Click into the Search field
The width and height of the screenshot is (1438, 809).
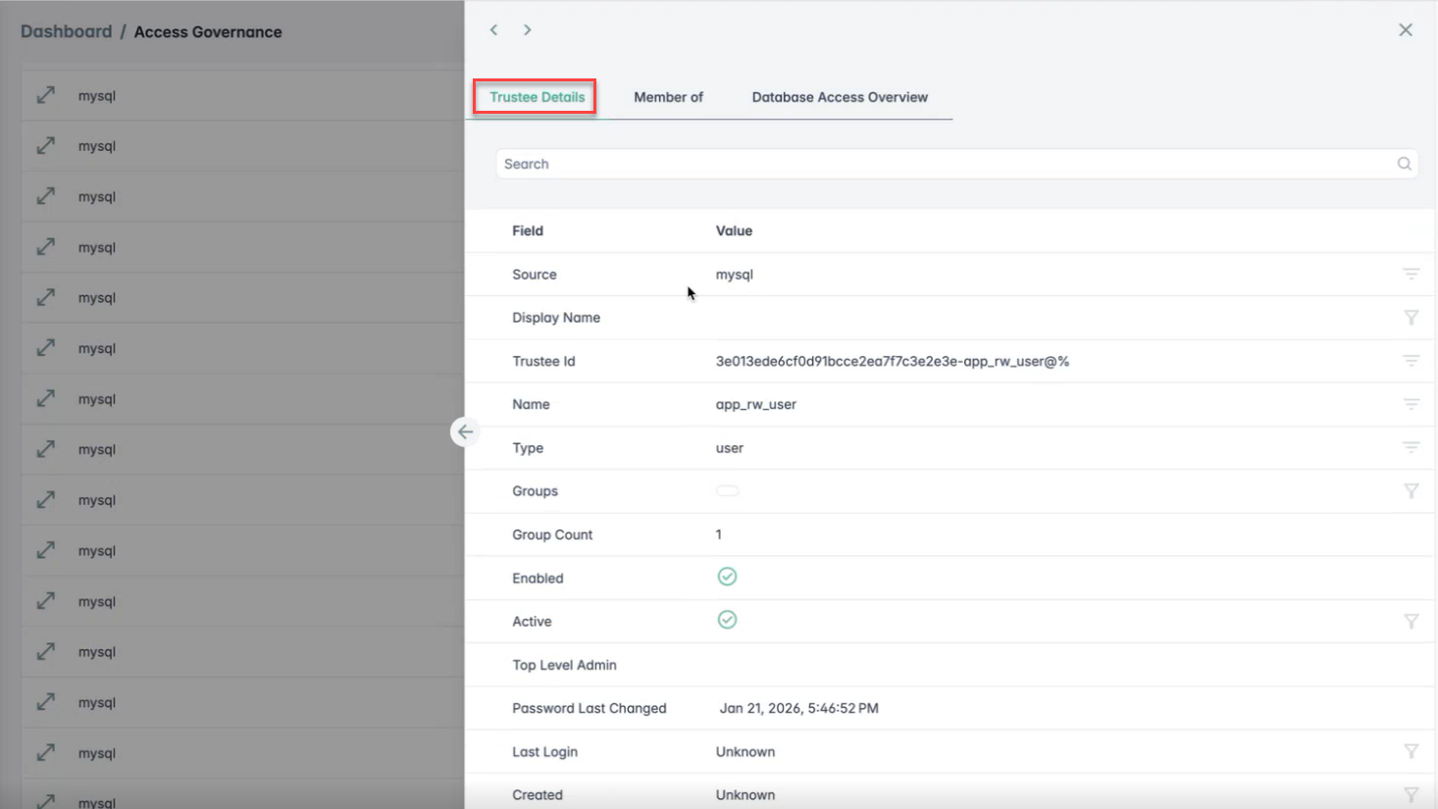tap(942, 164)
